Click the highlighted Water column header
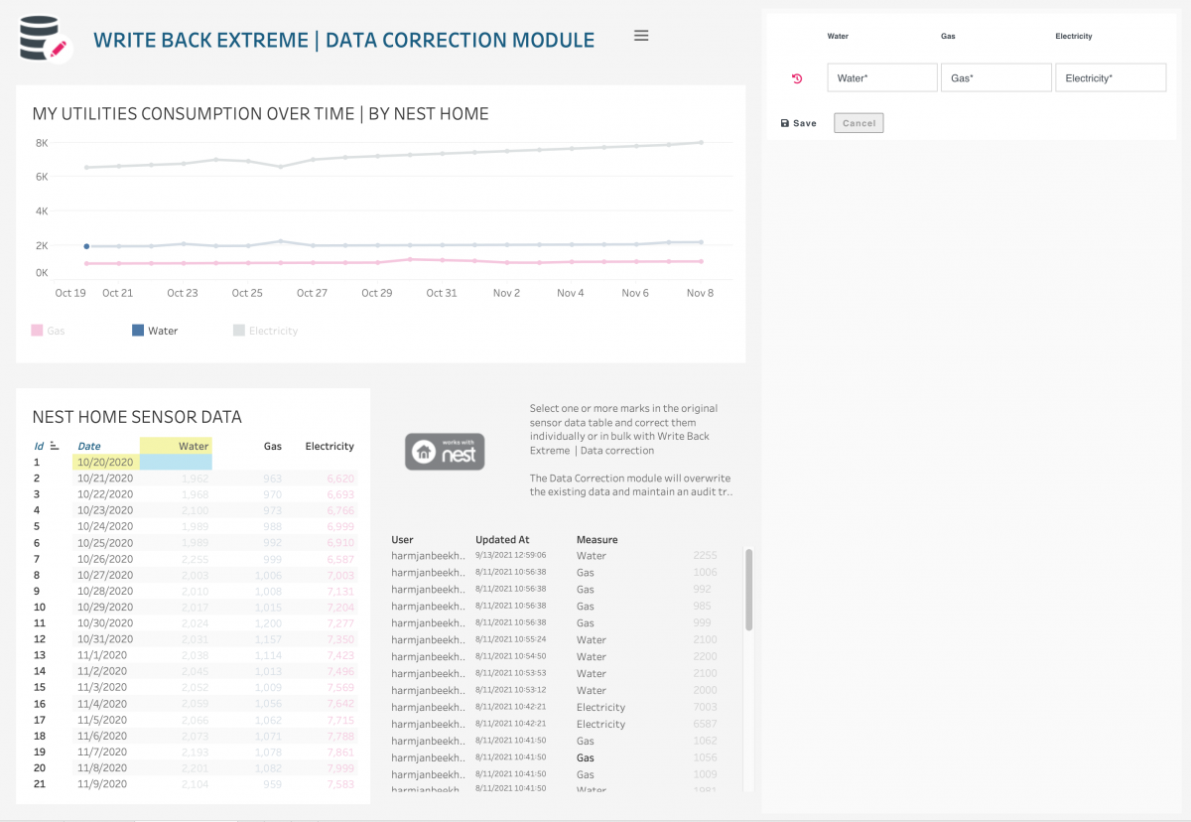 coord(193,446)
